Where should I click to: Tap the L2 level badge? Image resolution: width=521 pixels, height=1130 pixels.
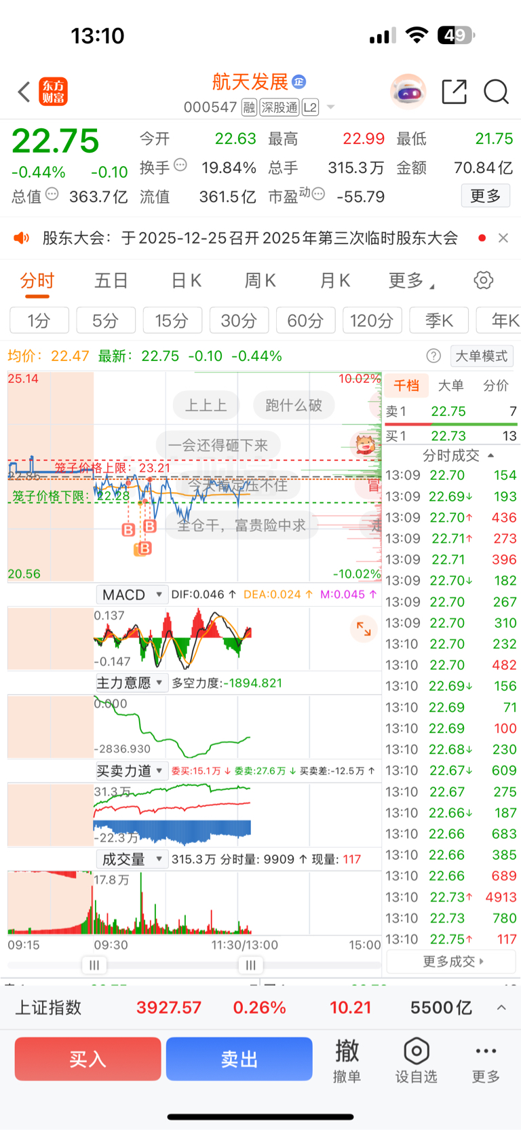(310, 107)
